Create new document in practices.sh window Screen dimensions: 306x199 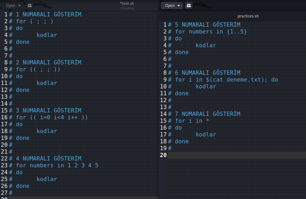tap(189, 6)
